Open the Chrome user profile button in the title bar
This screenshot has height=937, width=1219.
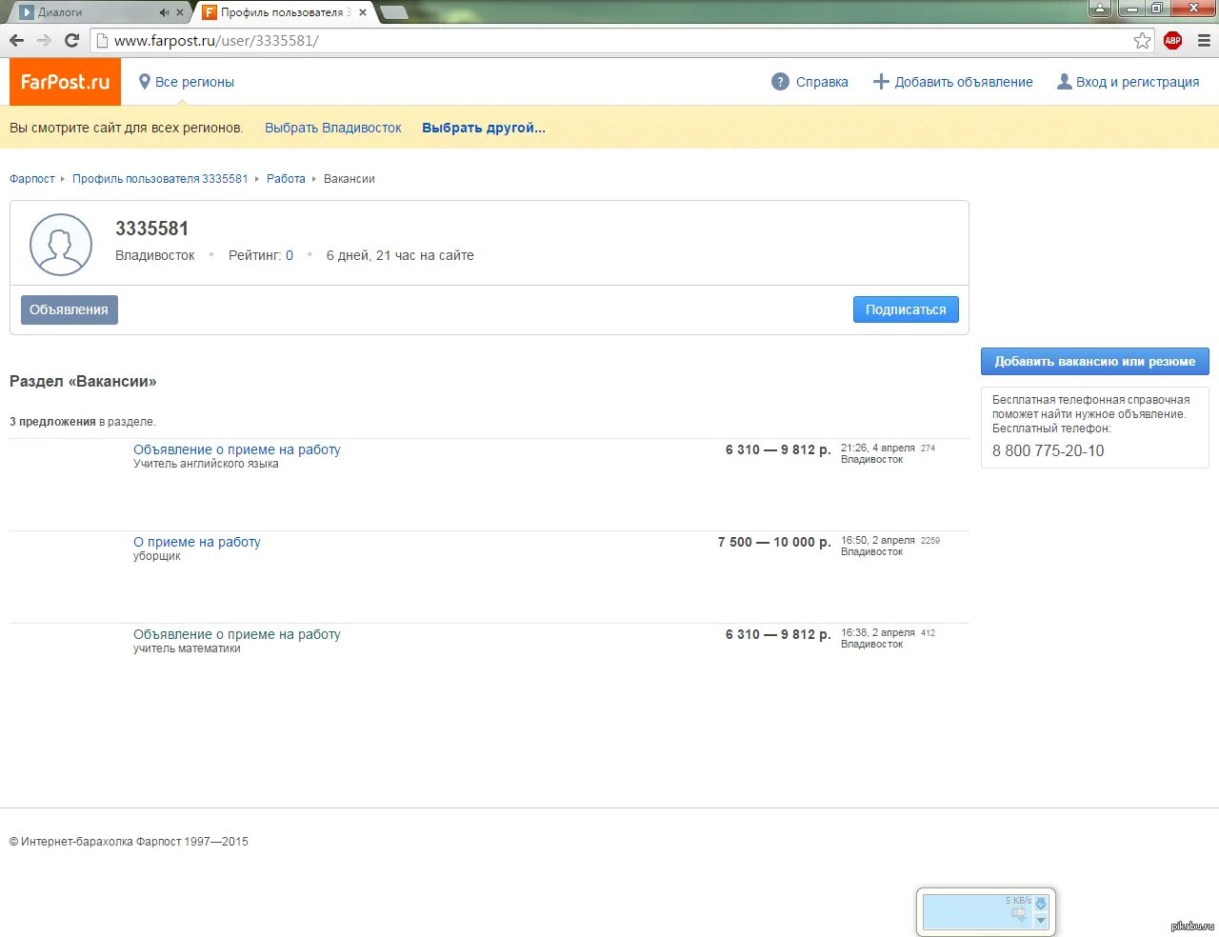click(x=1100, y=9)
